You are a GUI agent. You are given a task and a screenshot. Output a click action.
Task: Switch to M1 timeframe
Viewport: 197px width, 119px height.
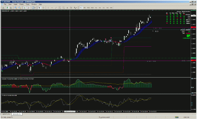pyautogui.click(x=81, y=8)
